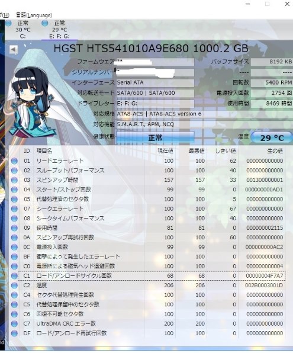
Task: Click the 項目名 column header
Action: click(x=44, y=151)
